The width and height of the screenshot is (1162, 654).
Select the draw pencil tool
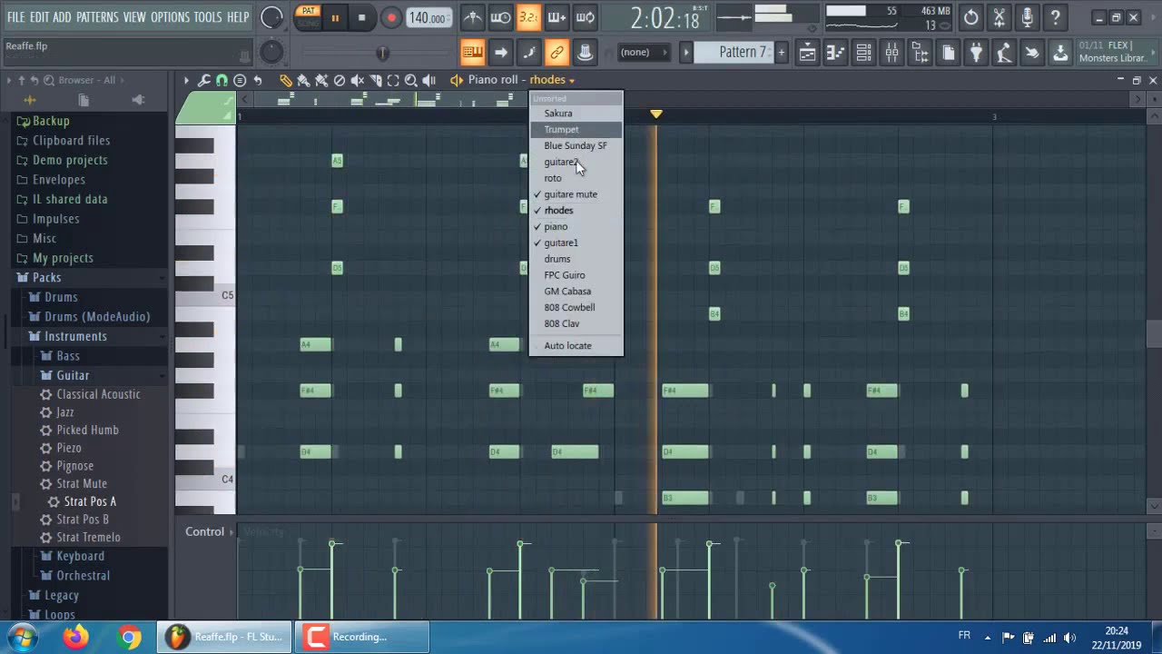[286, 80]
